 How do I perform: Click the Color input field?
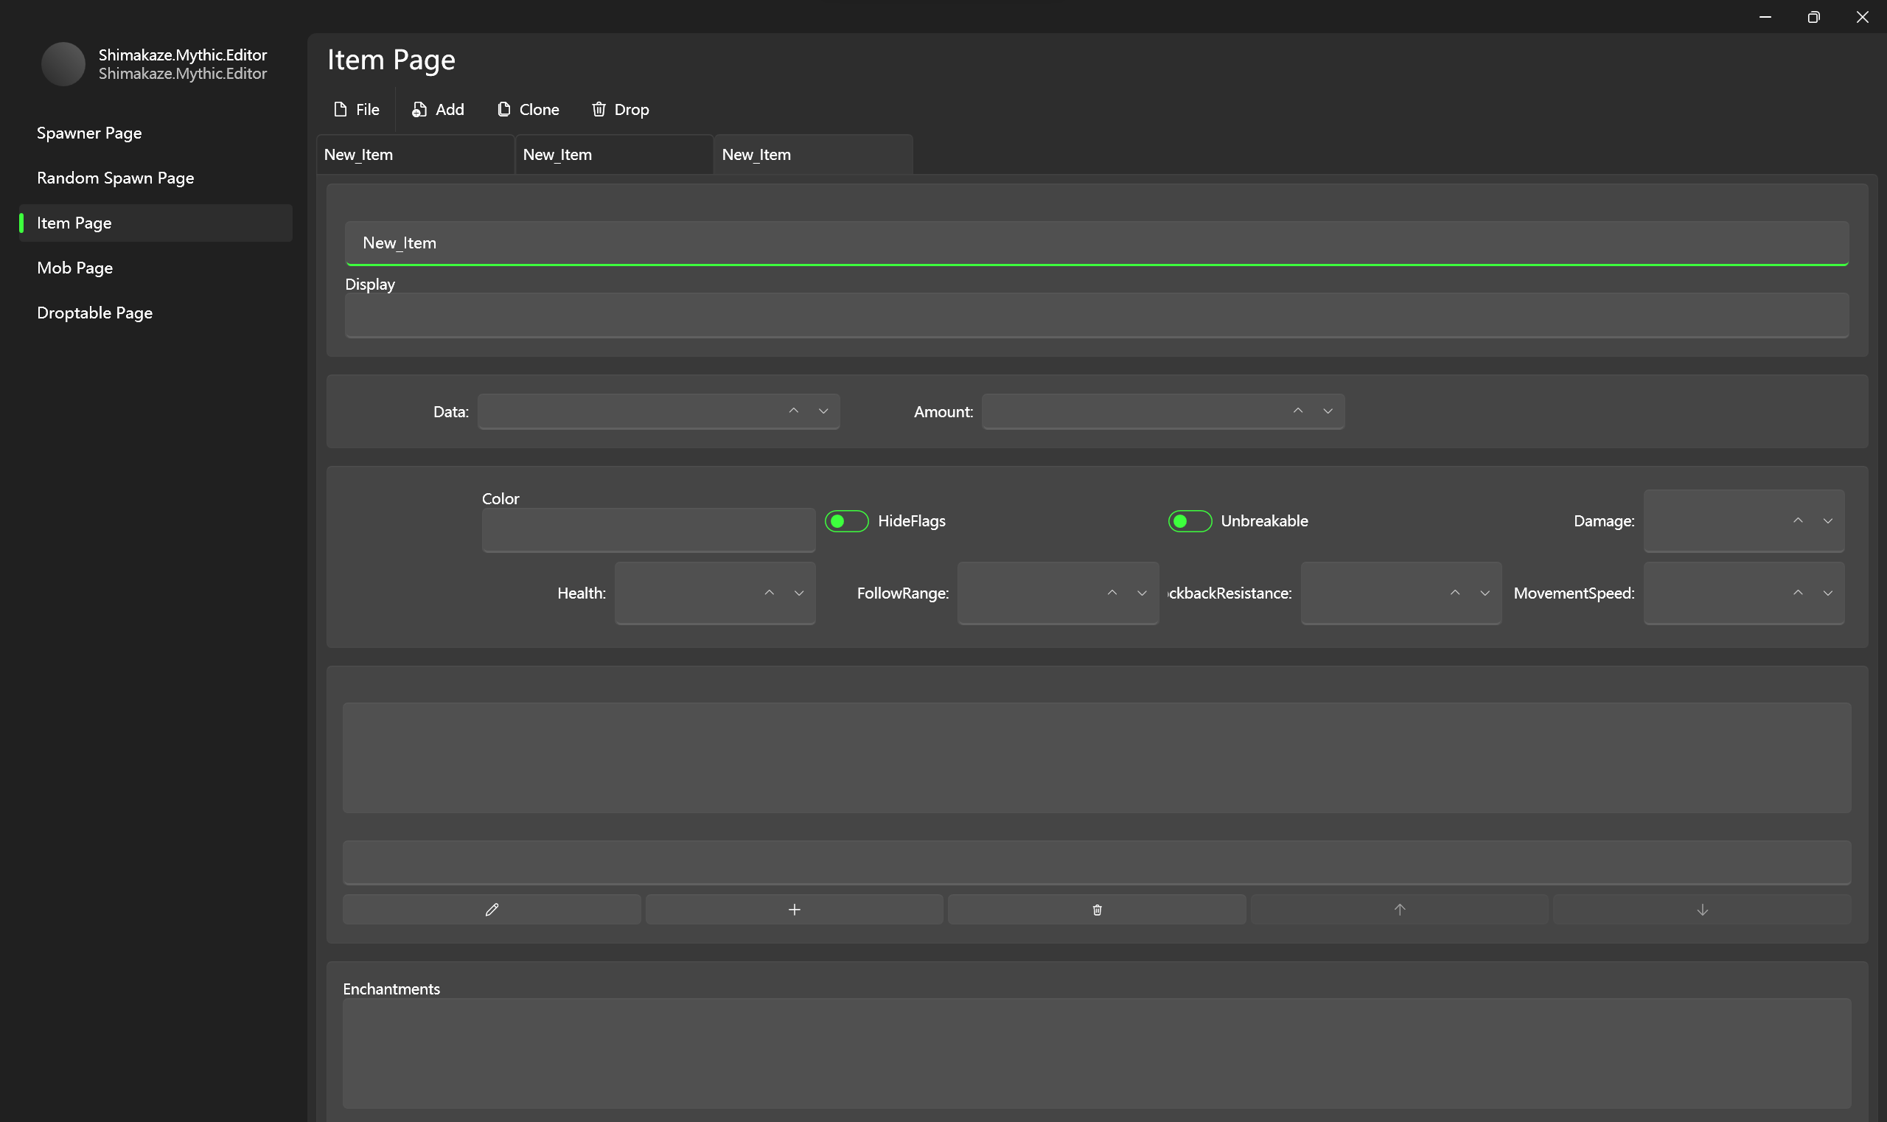click(647, 530)
